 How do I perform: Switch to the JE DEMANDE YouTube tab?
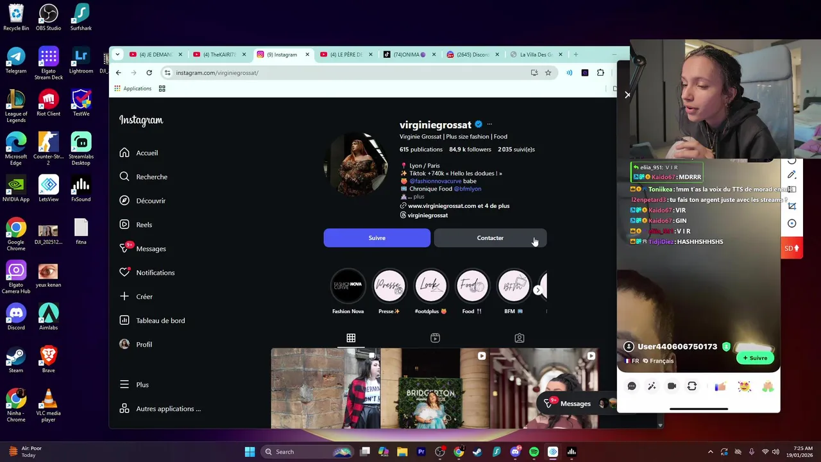pyautogui.click(x=156, y=55)
